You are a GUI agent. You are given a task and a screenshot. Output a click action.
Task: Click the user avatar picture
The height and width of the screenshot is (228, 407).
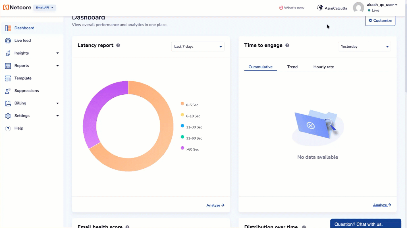[x=358, y=8]
